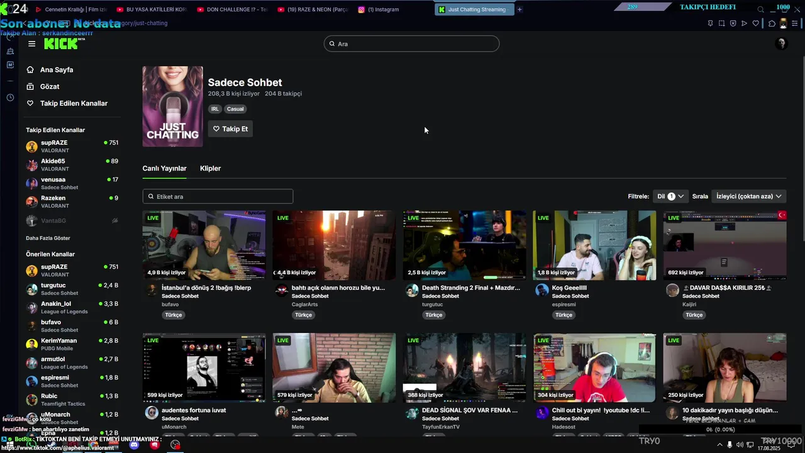Expand Daha Fazla Göster in followed list

click(48, 238)
